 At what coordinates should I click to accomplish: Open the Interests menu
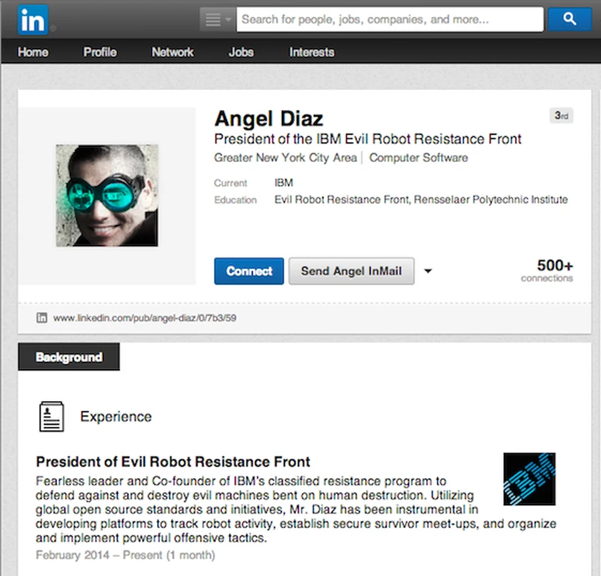(x=312, y=52)
